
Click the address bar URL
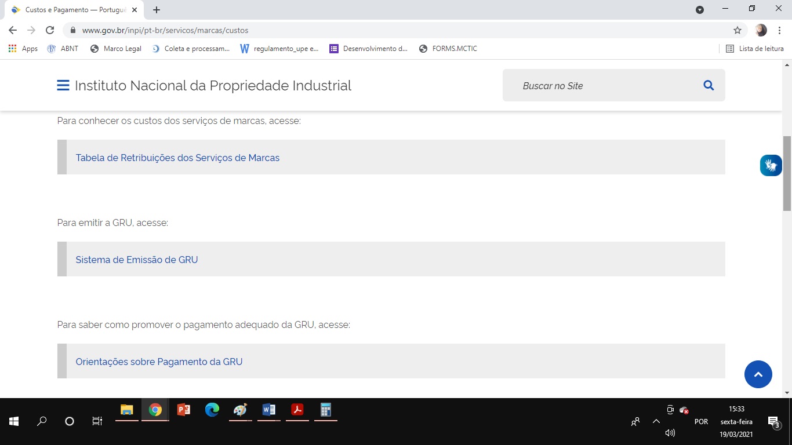[165, 30]
